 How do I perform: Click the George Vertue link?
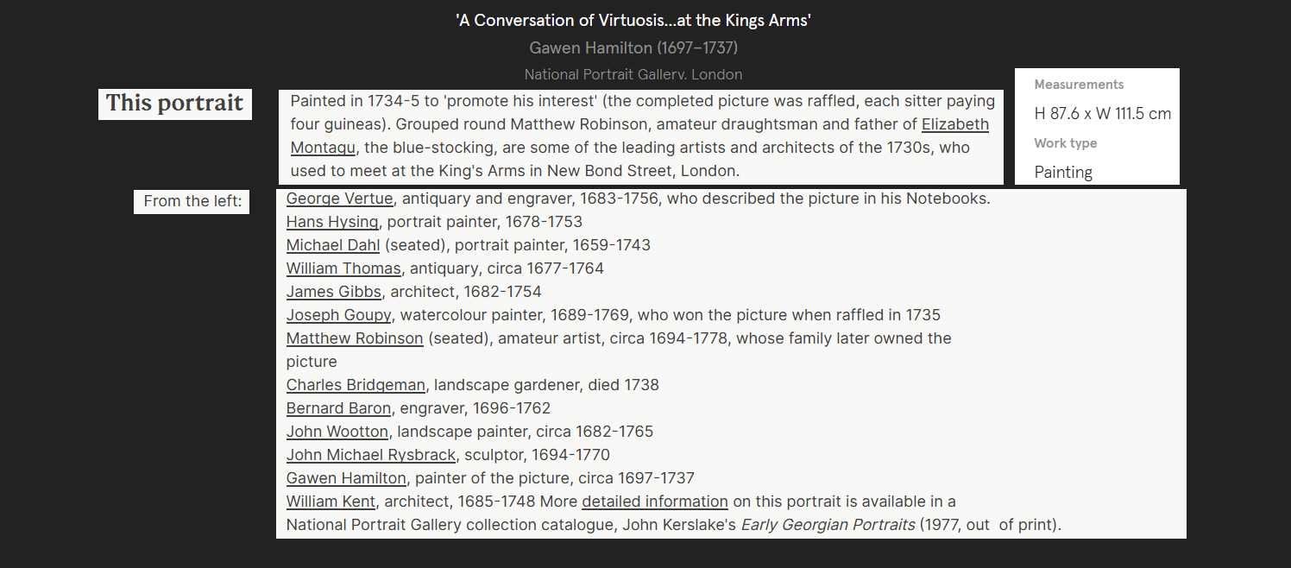tap(339, 199)
